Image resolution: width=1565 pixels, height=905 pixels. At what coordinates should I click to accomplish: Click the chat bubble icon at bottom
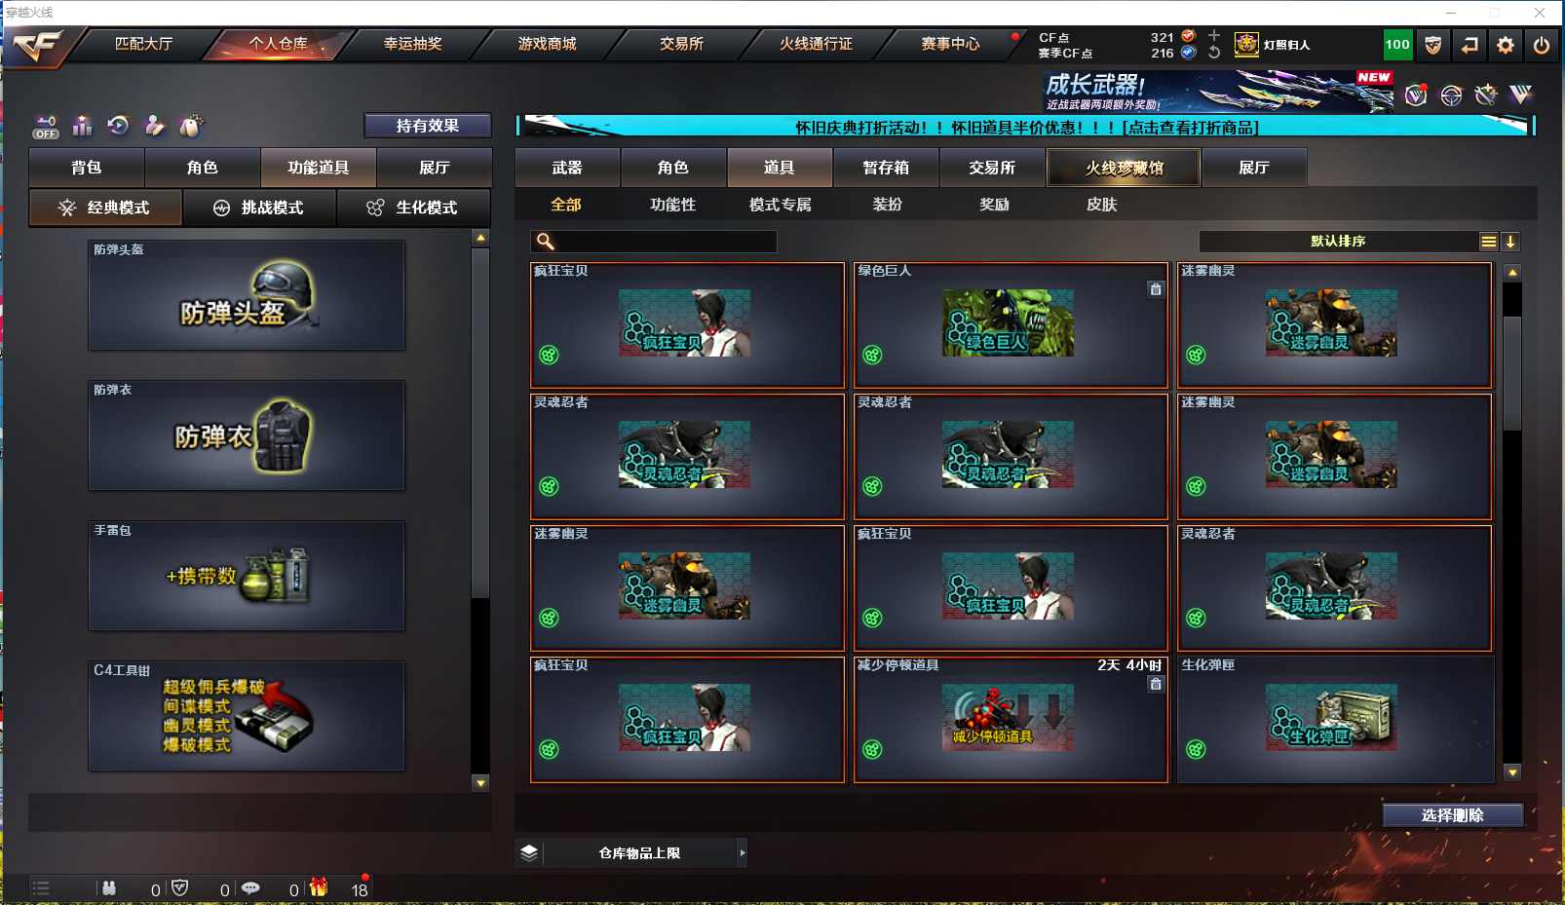click(x=250, y=888)
